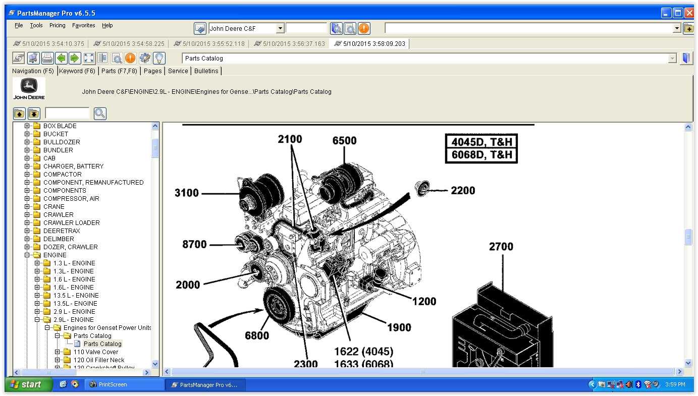Open the Tools menu
This screenshot has height=396, width=698.
coord(36,25)
